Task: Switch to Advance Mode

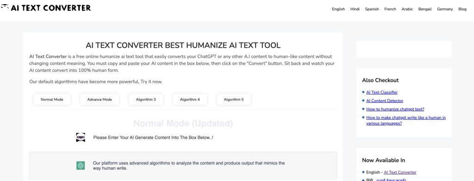Action: click(x=100, y=100)
